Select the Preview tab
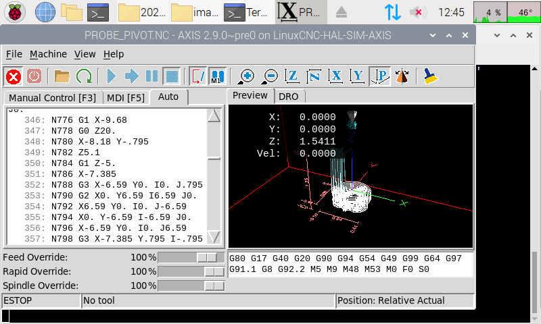Screen dimensions: 541x324 tap(250, 95)
